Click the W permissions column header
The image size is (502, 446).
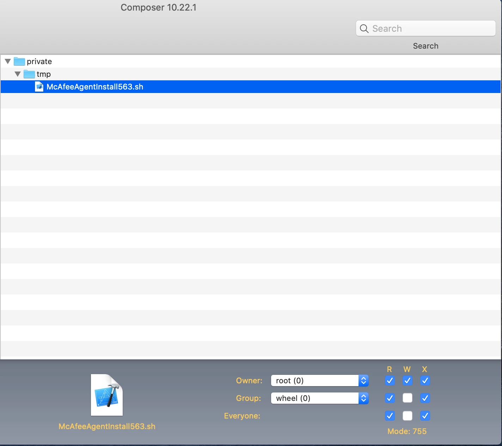pyautogui.click(x=407, y=369)
